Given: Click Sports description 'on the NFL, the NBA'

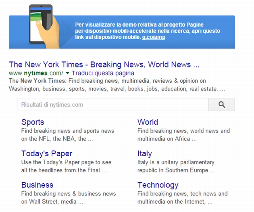Looking at the screenshot, I should [x=48, y=139].
